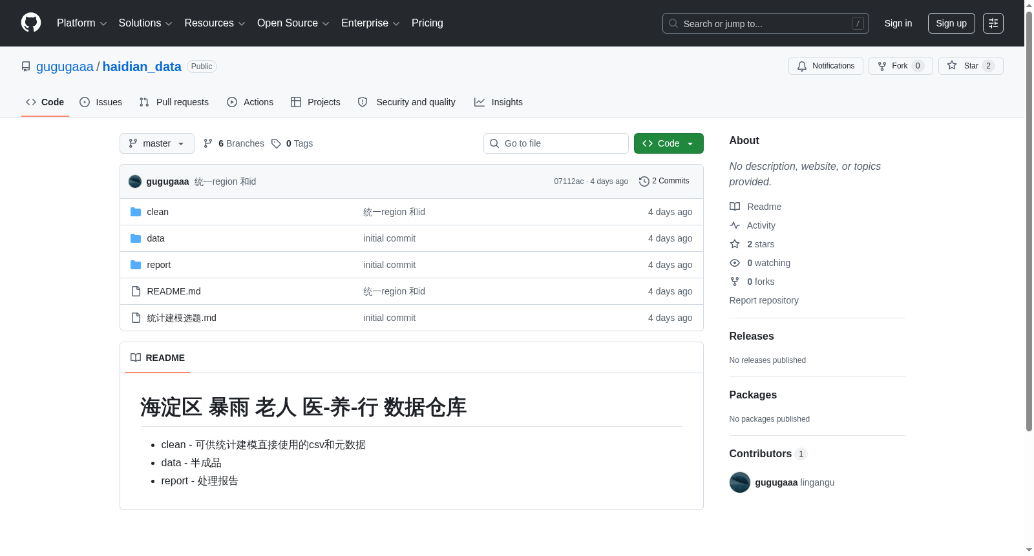
Task: Click the clean folder icon
Action: click(x=136, y=212)
